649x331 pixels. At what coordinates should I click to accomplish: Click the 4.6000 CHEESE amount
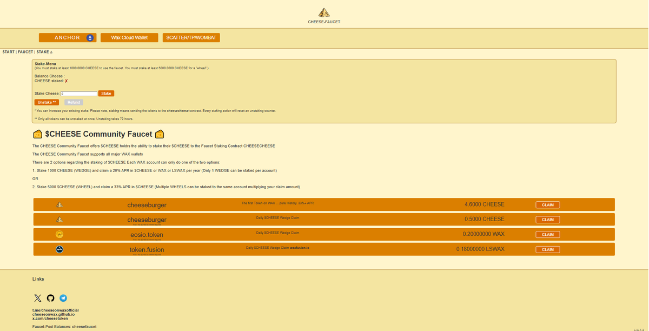(x=485, y=204)
